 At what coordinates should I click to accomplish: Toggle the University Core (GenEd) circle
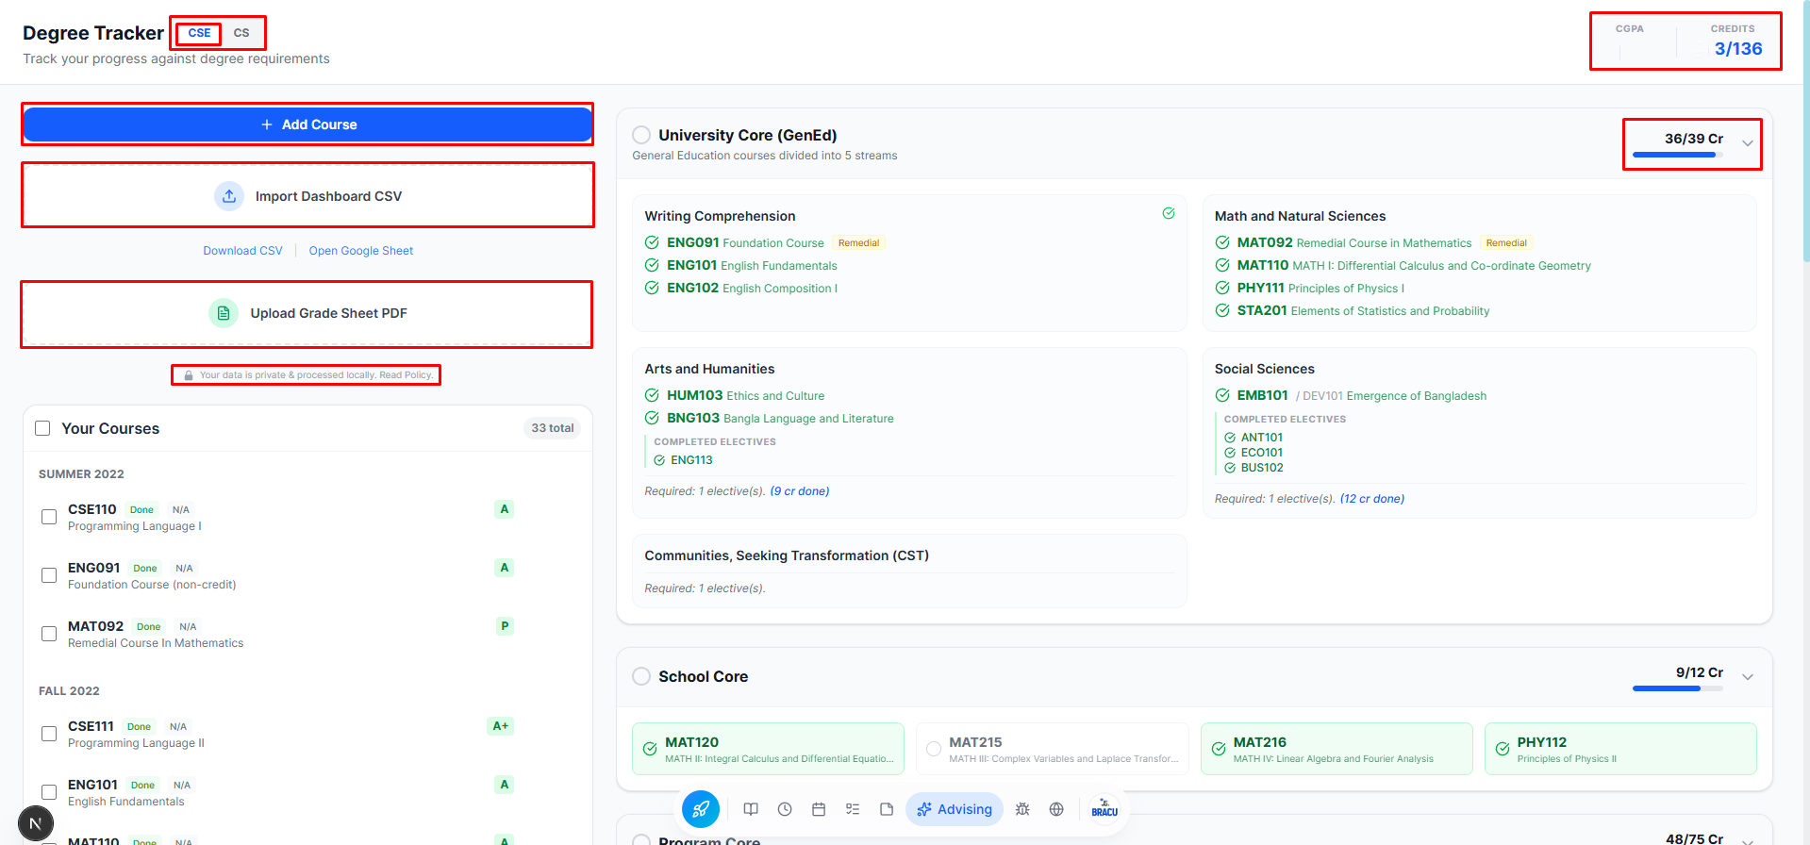pyautogui.click(x=641, y=135)
